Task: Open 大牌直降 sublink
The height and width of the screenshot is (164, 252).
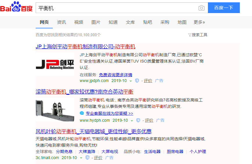Action: tap(87, 152)
